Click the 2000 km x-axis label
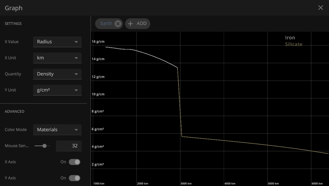The width and height of the screenshot is (329, 186). 143,183
